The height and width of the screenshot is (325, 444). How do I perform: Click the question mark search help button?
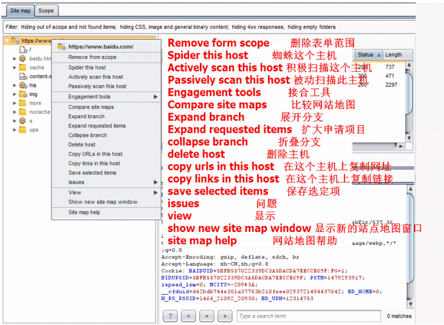coord(170,316)
